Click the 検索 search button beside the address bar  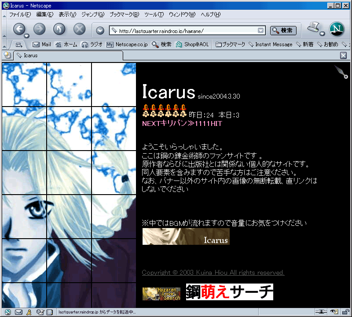283,30
